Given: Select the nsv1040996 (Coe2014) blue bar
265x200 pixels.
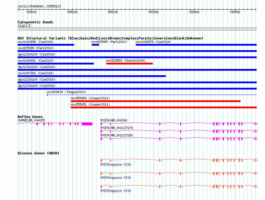Looking at the screenshot, I should [x=46, y=45].
